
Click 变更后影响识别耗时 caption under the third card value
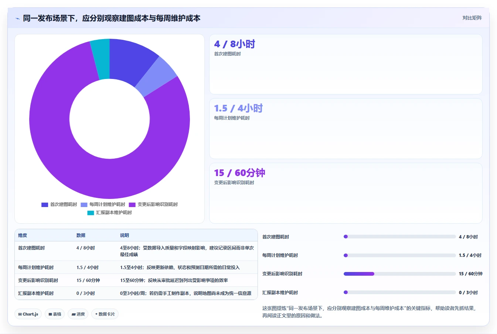coord(234,183)
